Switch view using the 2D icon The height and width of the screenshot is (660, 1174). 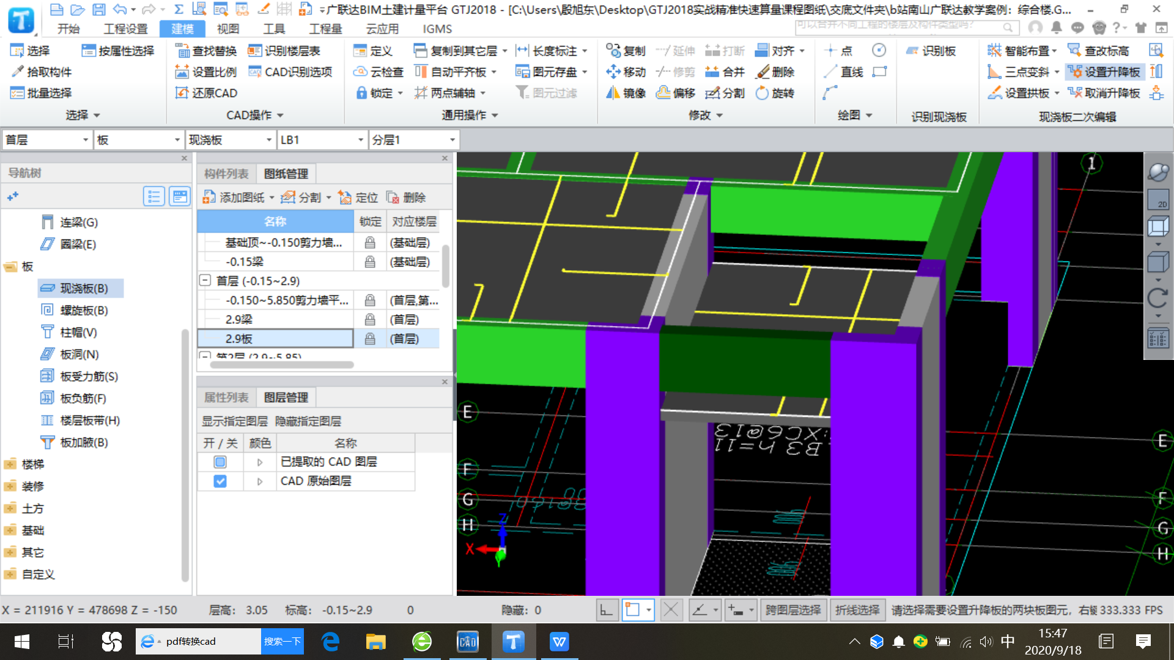pyautogui.click(x=1158, y=200)
